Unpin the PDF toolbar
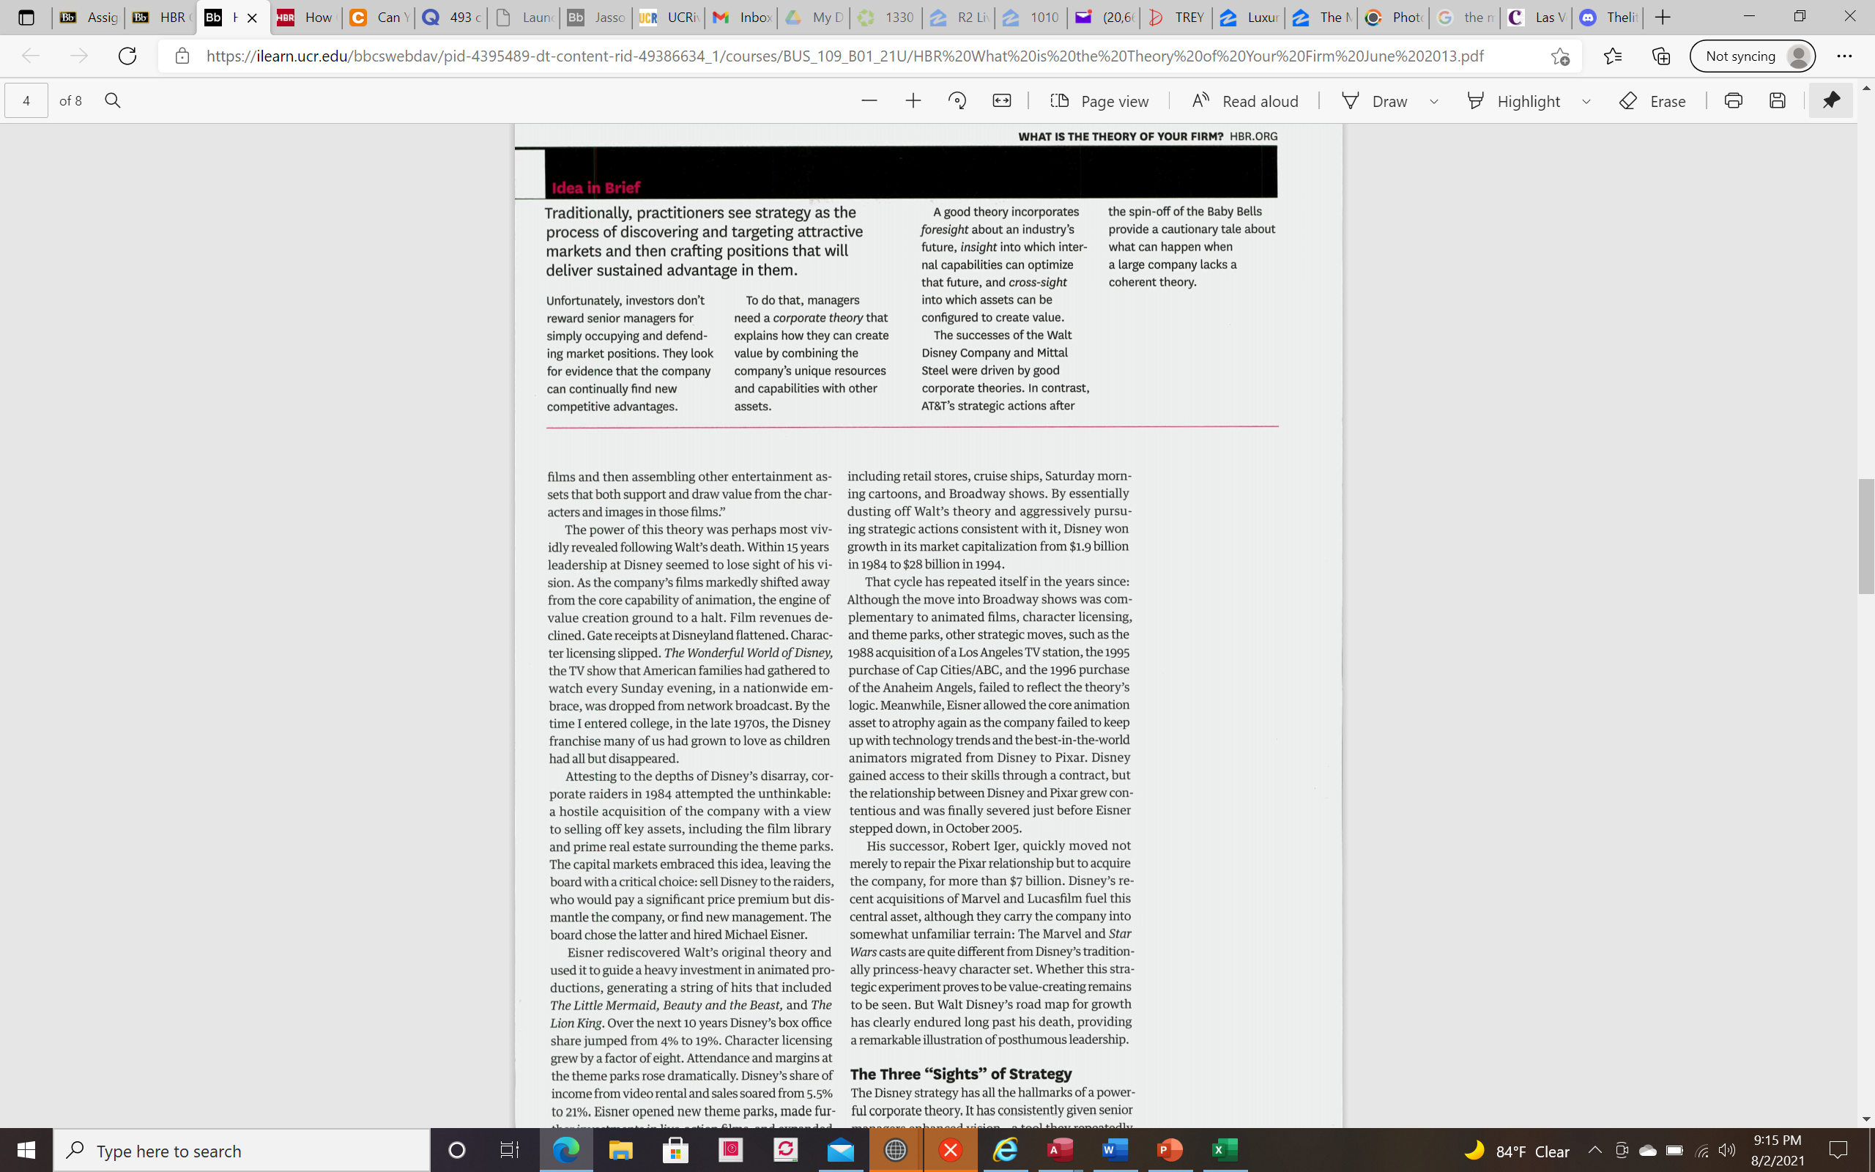This screenshot has width=1875, height=1172. tap(1831, 101)
